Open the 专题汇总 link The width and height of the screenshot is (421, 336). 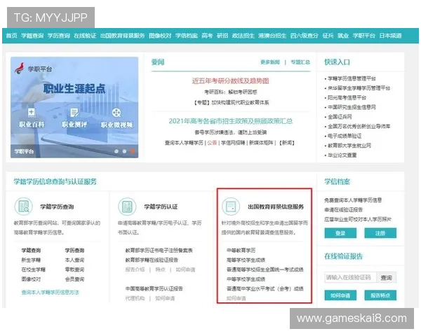tap(300, 62)
